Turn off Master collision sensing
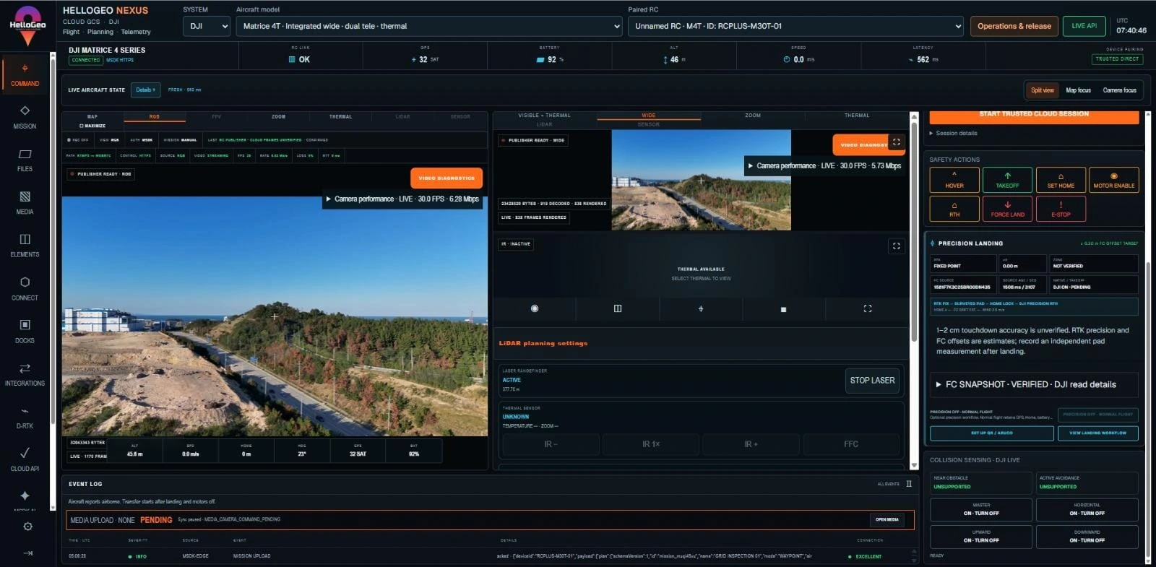The width and height of the screenshot is (1156, 567). 981,509
